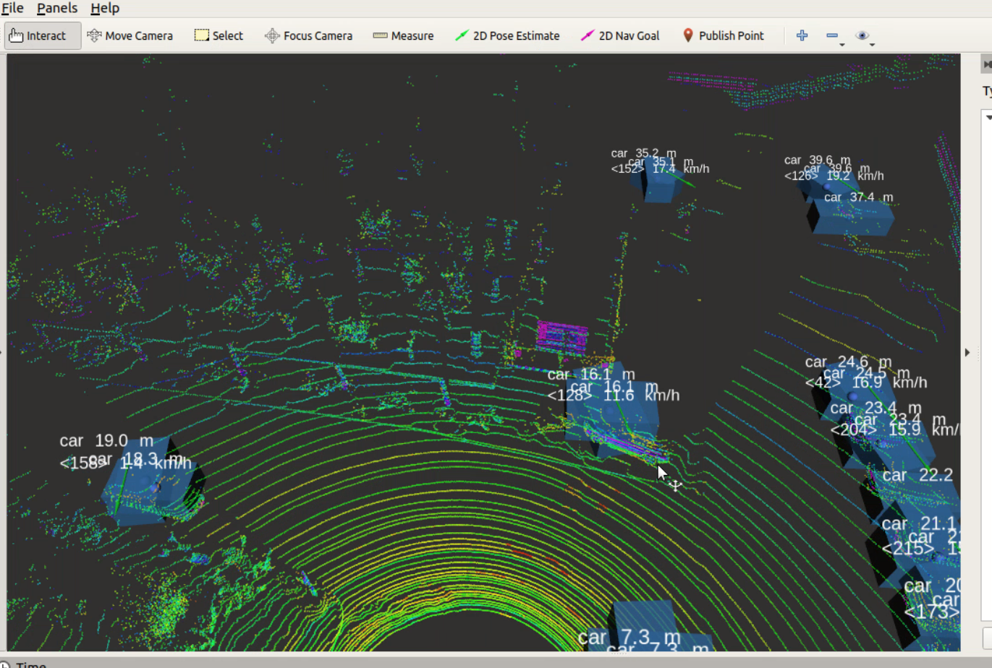Image resolution: width=992 pixels, height=668 pixels.
Task: Click the 'car 24.6 m' label
Action: (848, 362)
